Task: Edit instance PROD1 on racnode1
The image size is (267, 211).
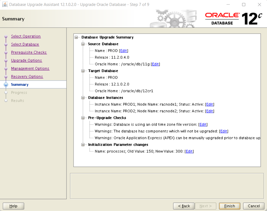Action: (209, 104)
